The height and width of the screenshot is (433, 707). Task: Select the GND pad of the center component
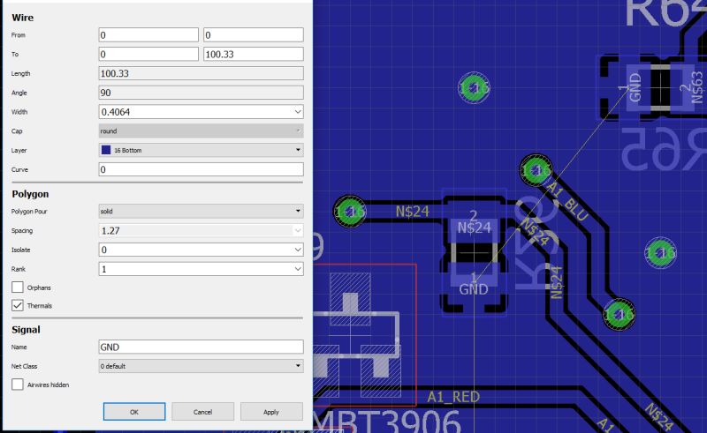click(474, 275)
